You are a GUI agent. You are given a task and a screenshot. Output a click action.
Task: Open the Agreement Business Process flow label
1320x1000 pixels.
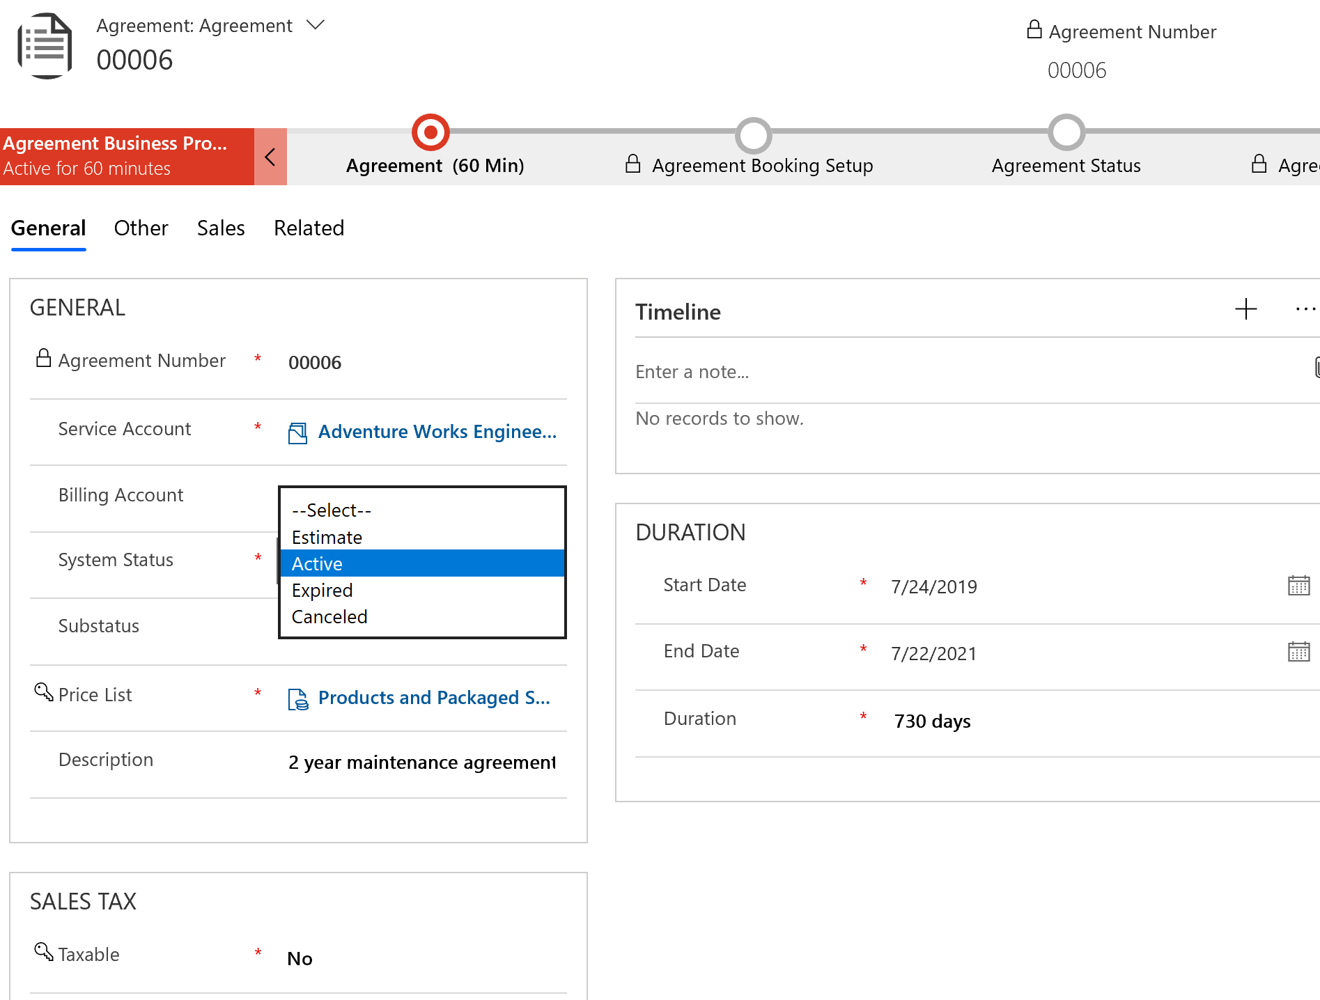115,143
